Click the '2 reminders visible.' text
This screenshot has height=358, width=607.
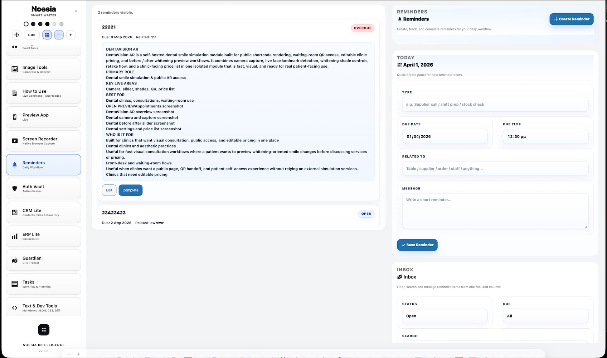(x=115, y=13)
